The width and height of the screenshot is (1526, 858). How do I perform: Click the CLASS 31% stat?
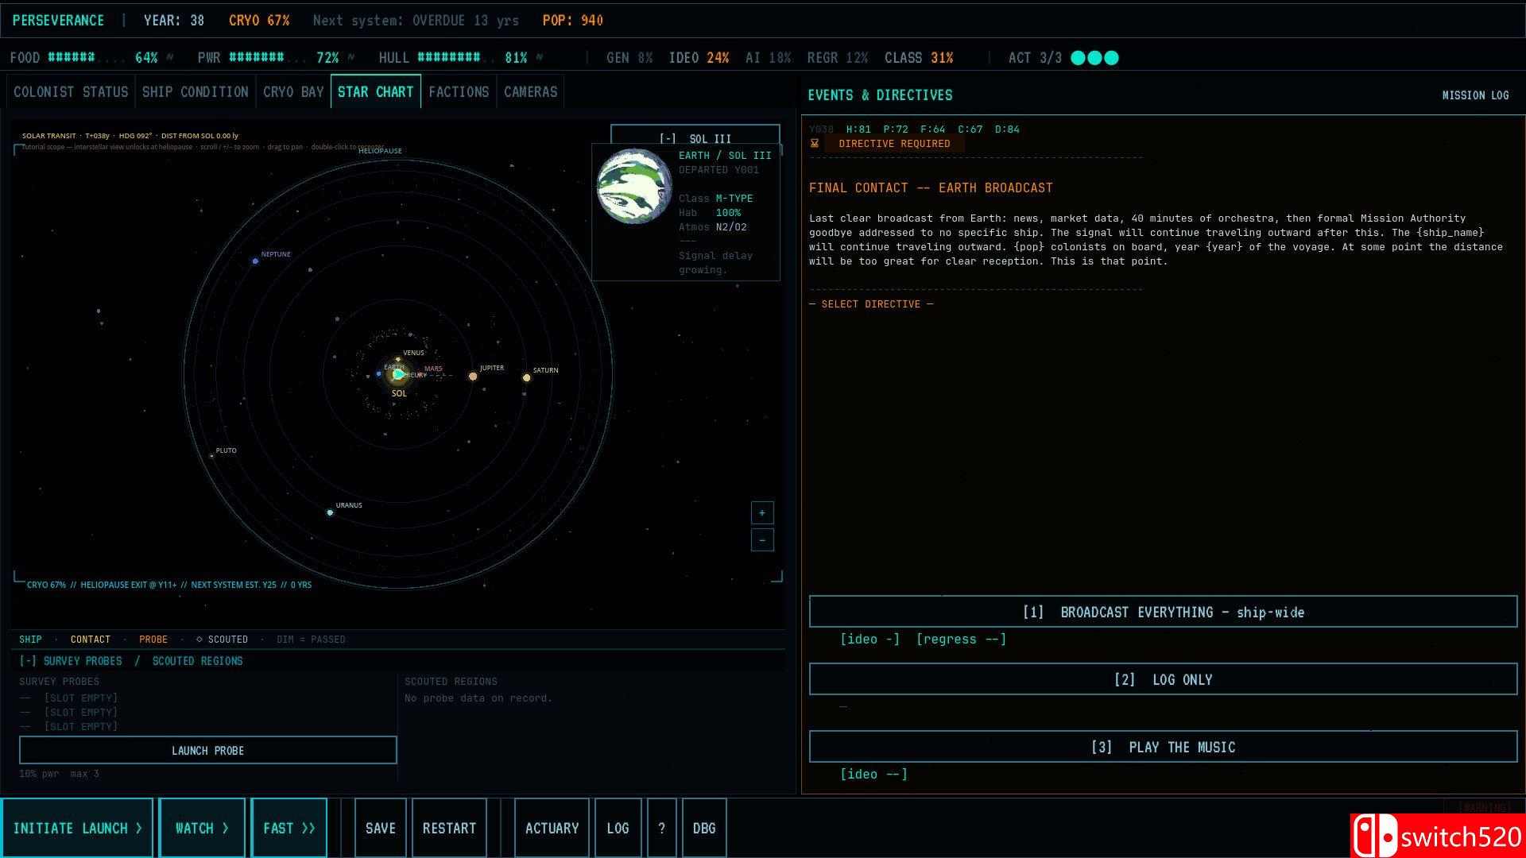919,58
